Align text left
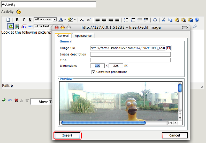The height and width of the screenshot is (143, 206). coord(97,20)
